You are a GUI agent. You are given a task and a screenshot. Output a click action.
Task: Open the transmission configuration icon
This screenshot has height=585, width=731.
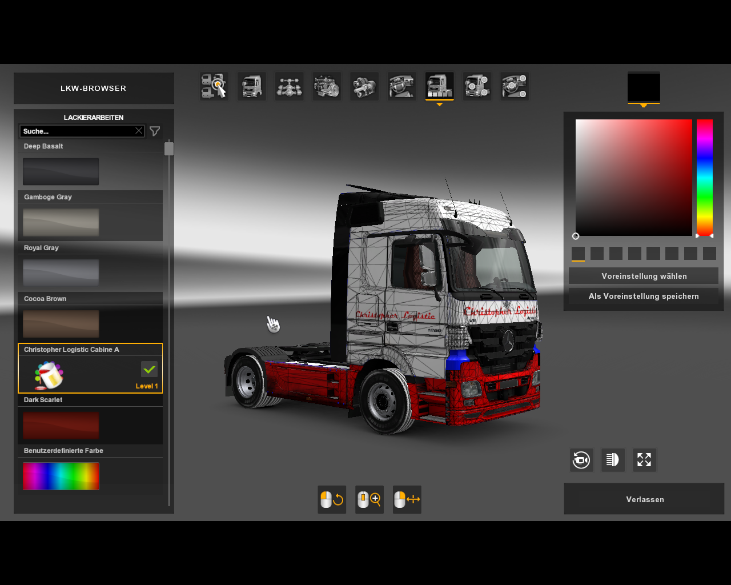pos(364,86)
